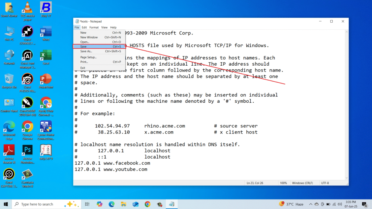Click 'Windows (CRLF)' in the status bar
The image size is (372, 209).
[302, 183]
